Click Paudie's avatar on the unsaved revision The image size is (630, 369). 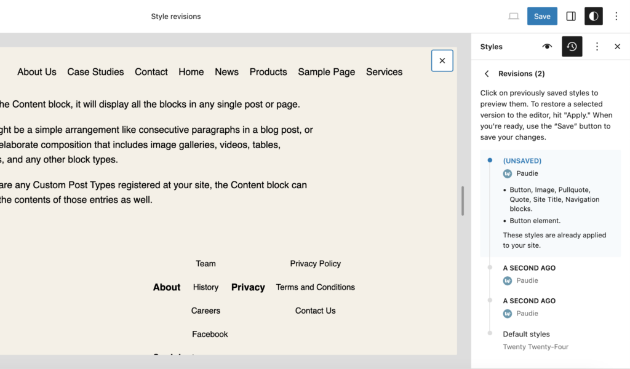507,173
